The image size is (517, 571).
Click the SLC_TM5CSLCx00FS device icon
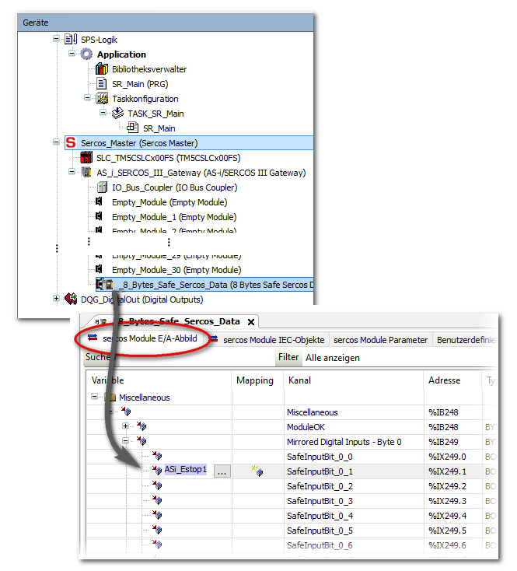click(86, 158)
